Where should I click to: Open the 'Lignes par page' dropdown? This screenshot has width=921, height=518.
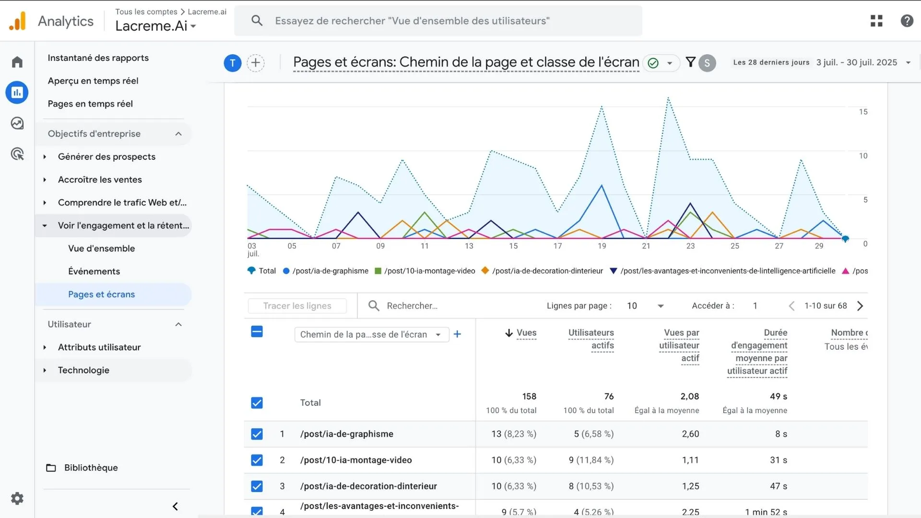(645, 306)
